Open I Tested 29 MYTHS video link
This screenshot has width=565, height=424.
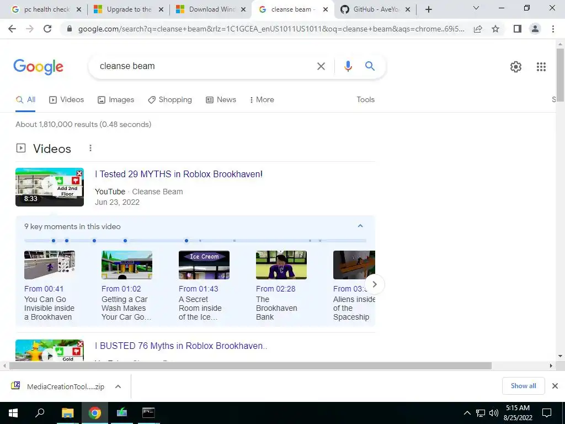coord(179,174)
